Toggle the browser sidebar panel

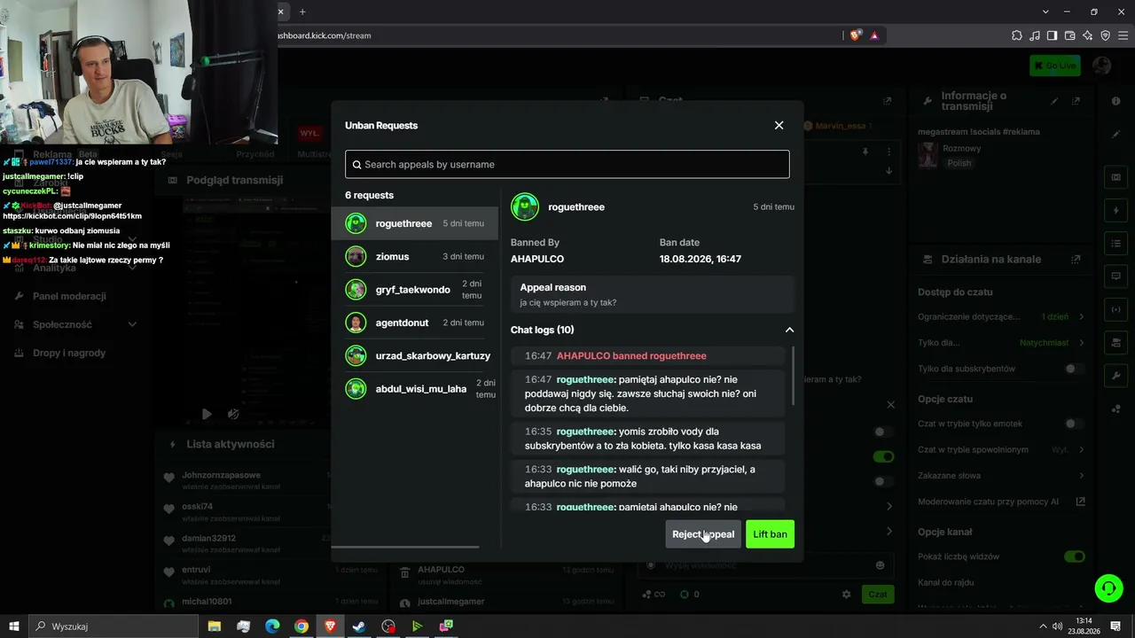(1053, 35)
